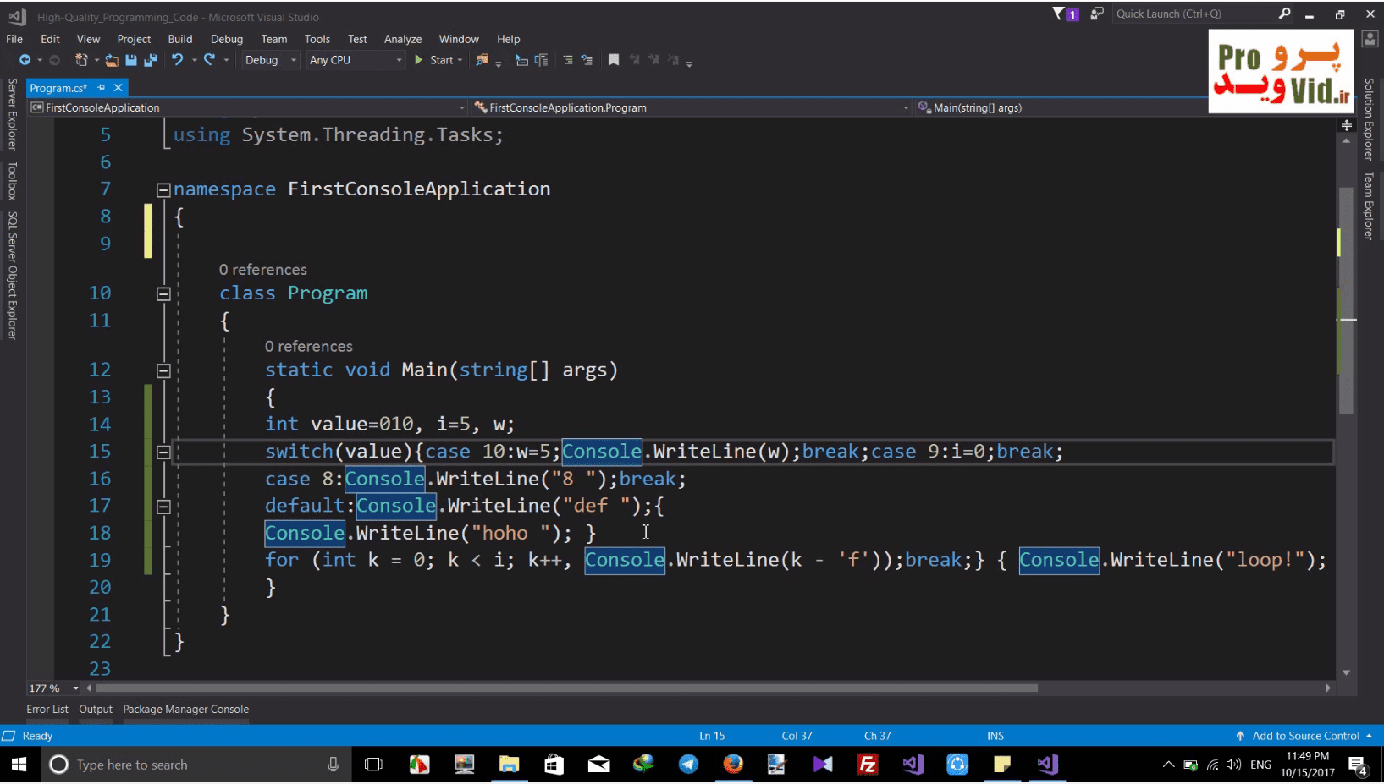Viewport: 1384px width, 784px height.
Task: Click the Navigate Backward arrow icon
Action: pos(25,60)
